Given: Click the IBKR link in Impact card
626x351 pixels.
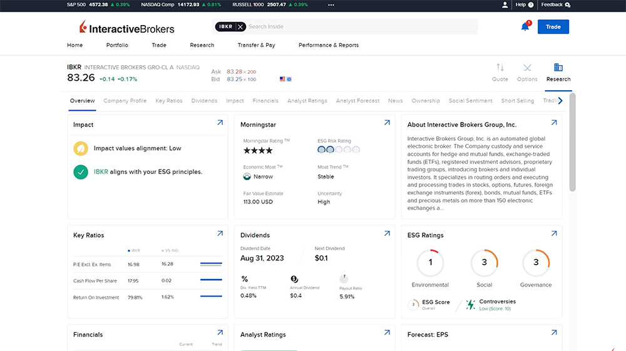Looking at the screenshot, I should pos(101,171).
